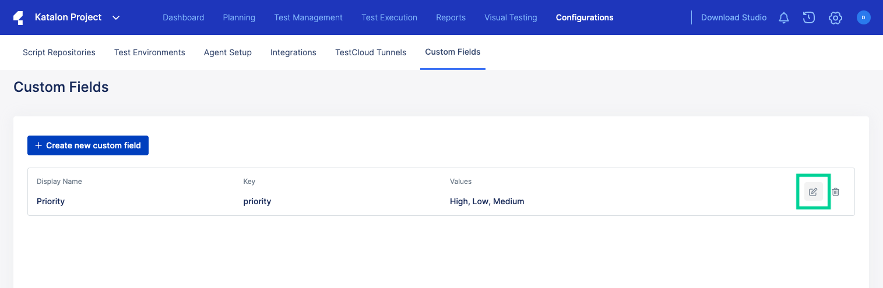Select the Agent Setup tab
The width and height of the screenshot is (883, 288).
(x=227, y=52)
